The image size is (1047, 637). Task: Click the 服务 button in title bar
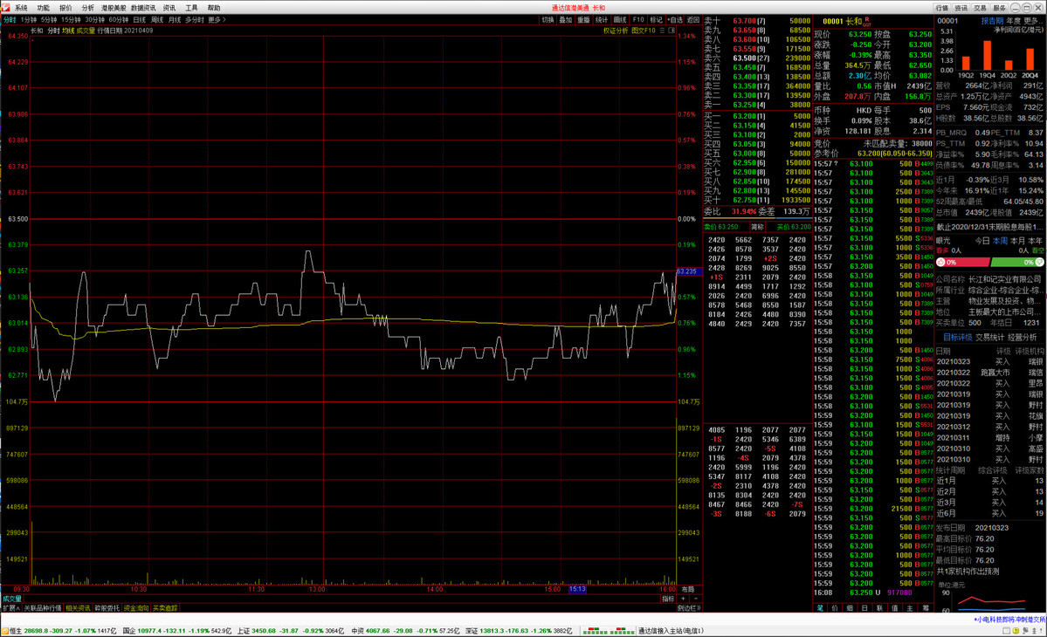coord(999,8)
